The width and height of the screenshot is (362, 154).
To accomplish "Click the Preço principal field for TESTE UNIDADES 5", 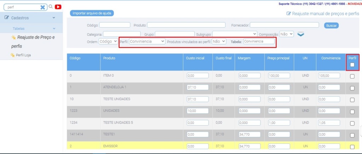I will click(x=279, y=123).
